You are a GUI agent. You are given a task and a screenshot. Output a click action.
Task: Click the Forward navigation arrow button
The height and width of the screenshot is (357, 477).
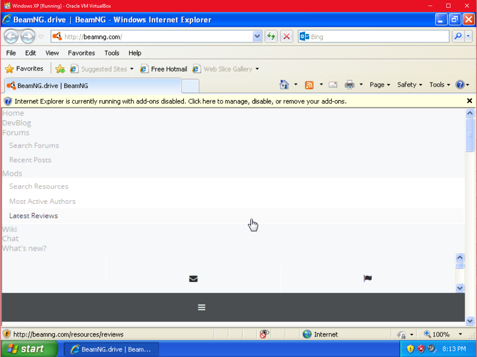[x=28, y=37]
